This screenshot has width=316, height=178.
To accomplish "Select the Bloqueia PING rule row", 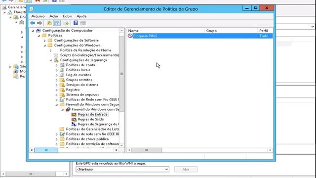I will click(x=199, y=36).
